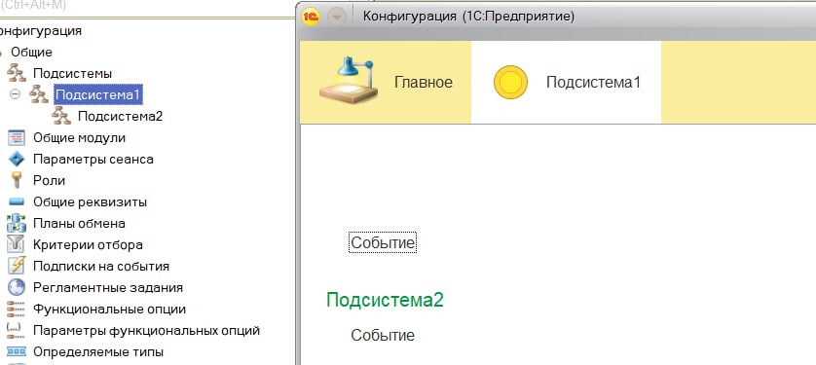The image size is (816, 365).
Task: Click the Подписки на события icon
Action: tap(17, 267)
